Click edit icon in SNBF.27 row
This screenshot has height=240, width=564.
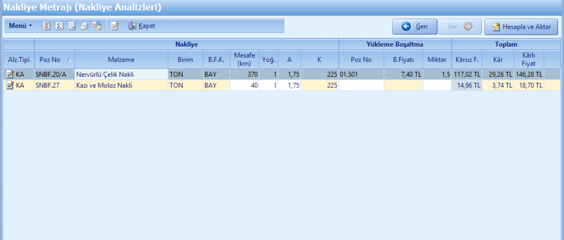point(10,85)
